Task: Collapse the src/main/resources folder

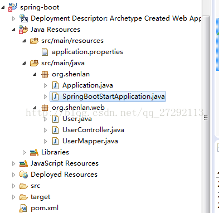Action: point(24,41)
